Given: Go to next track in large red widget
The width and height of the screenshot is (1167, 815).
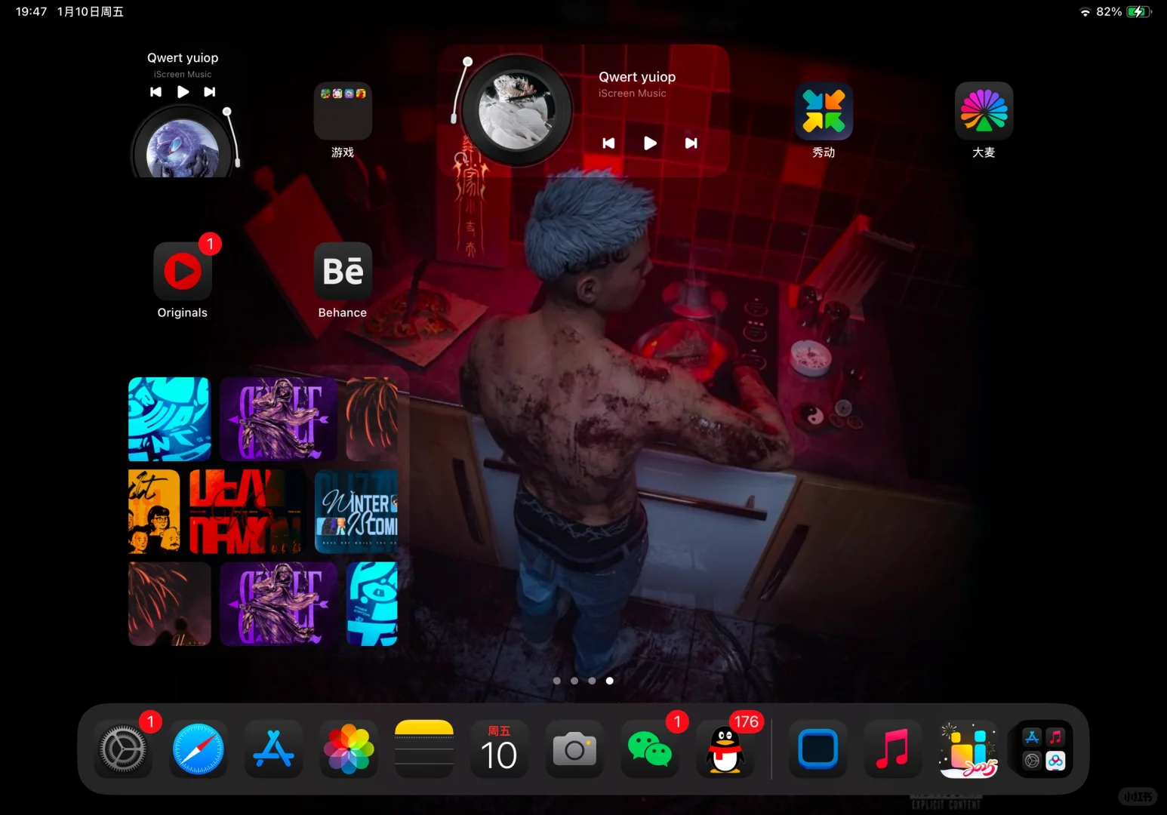Looking at the screenshot, I should point(691,143).
